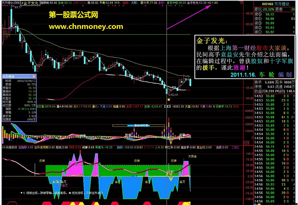The image size is (298, 205).
Task: Click the X10 volume scale marker
Action: [246, 142]
